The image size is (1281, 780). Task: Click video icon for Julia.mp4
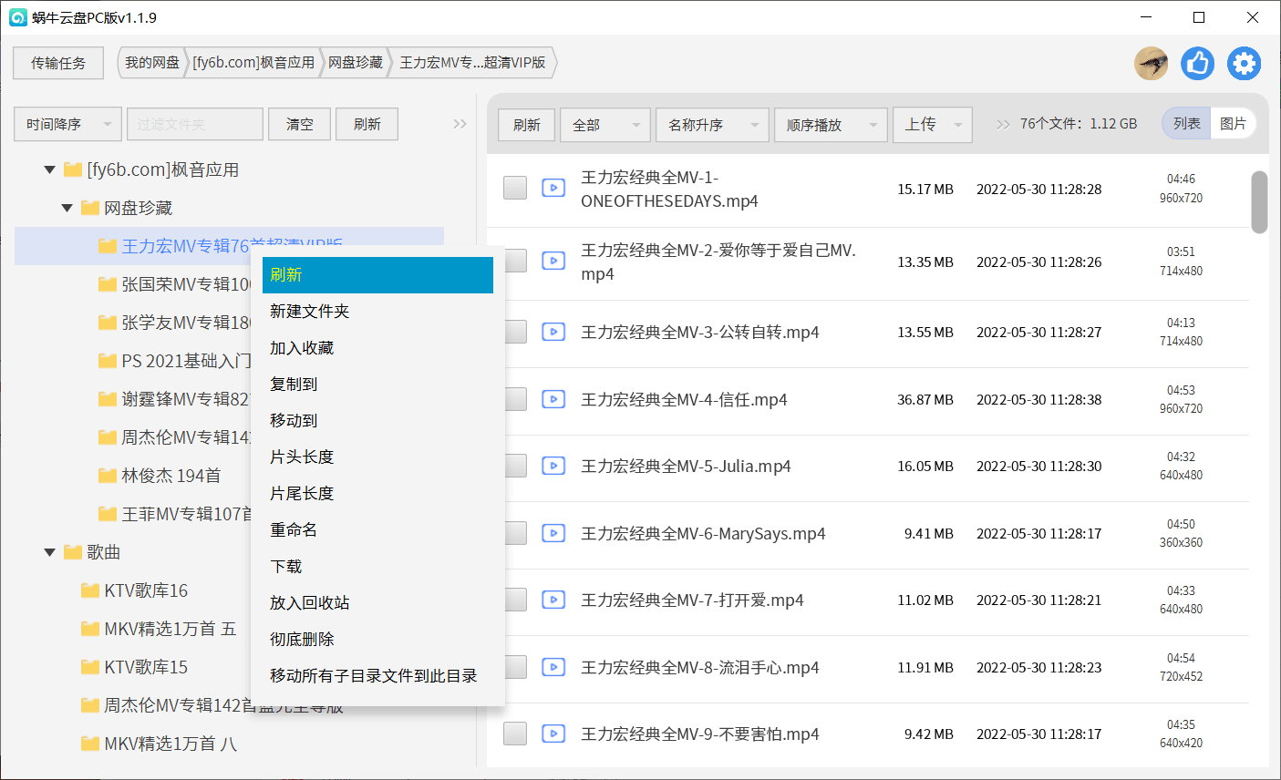[553, 466]
